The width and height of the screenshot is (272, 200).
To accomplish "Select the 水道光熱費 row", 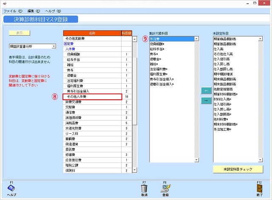I will 98,128.
